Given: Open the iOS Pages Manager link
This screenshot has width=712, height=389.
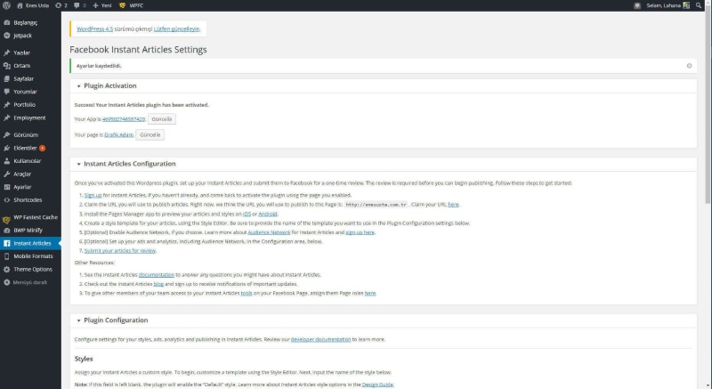Looking at the screenshot, I should click(x=247, y=214).
